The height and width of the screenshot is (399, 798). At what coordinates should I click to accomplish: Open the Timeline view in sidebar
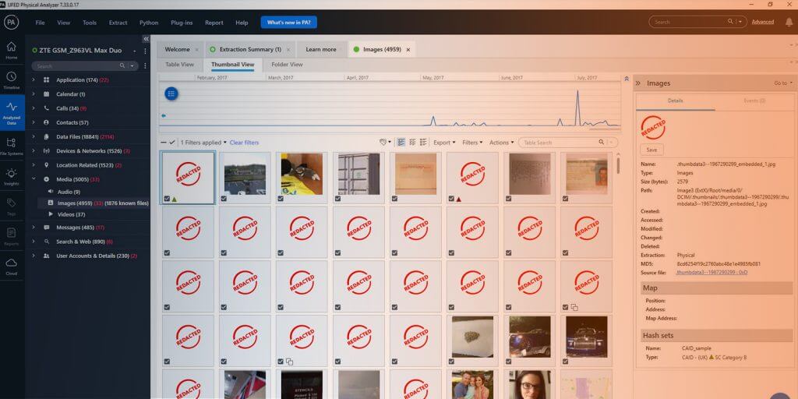pyautogui.click(x=12, y=79)
